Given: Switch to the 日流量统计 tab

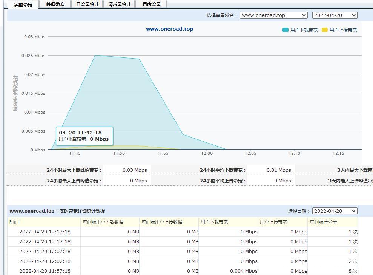Looking at the screenshot, I should tap(87, 5).
